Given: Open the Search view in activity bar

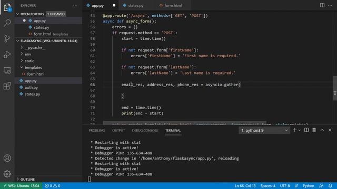Looking at the screenshot, I should 7,23.
